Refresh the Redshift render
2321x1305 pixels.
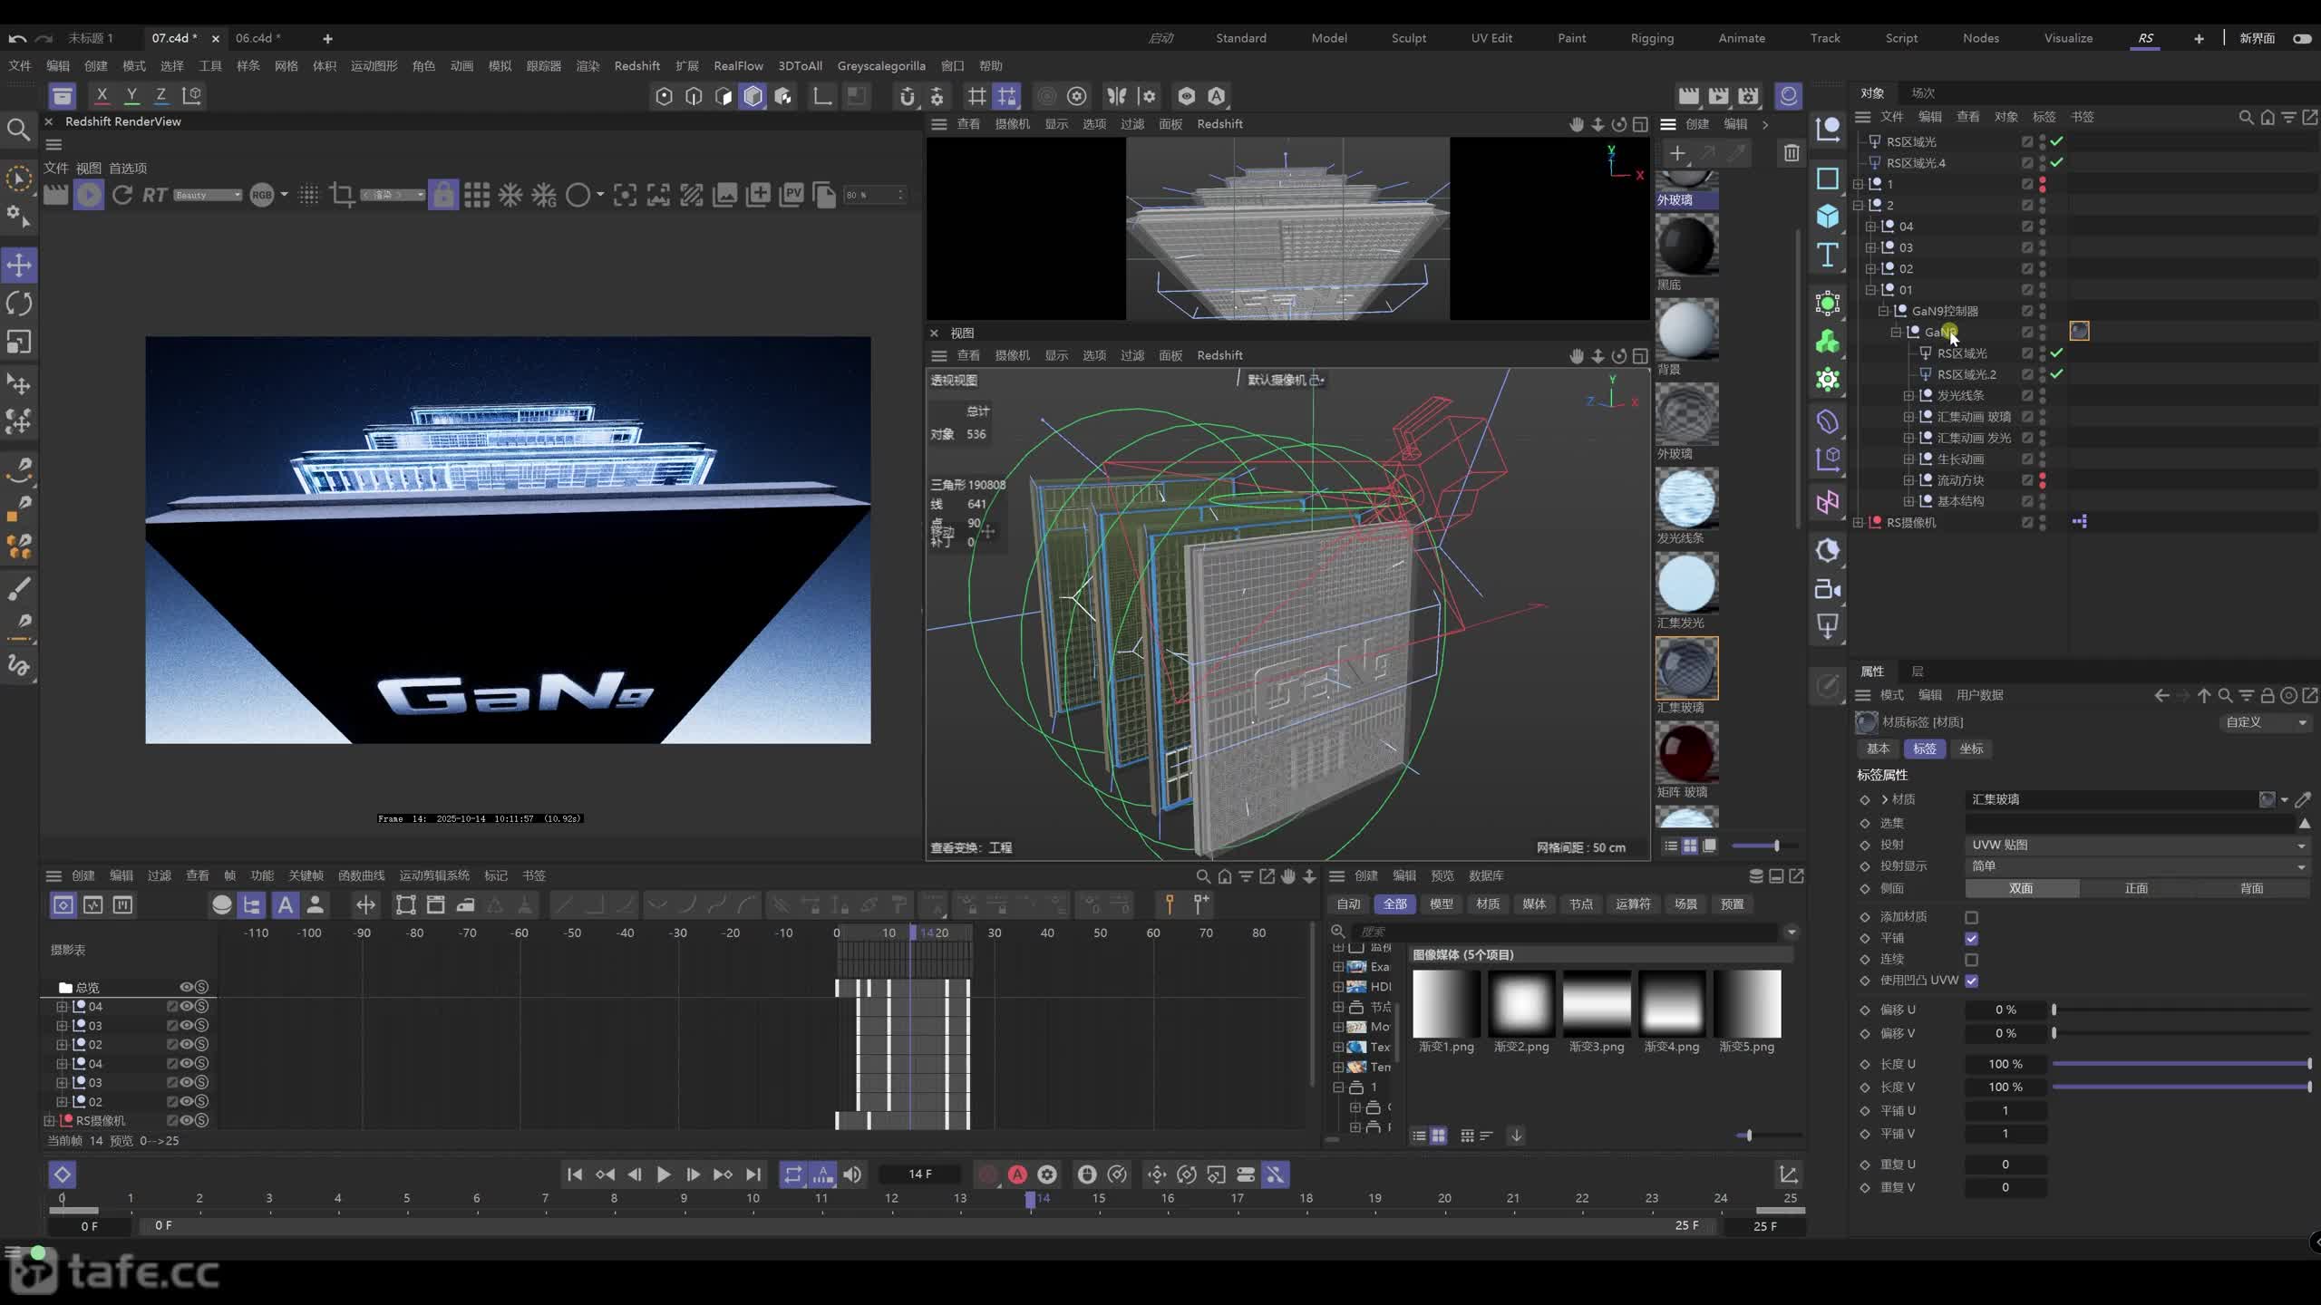tap(122, 195)
